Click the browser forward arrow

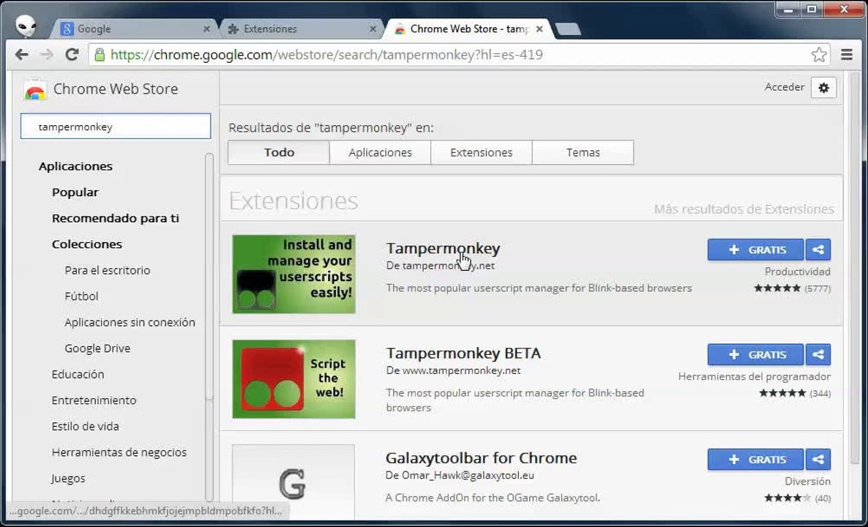(47, 54)
